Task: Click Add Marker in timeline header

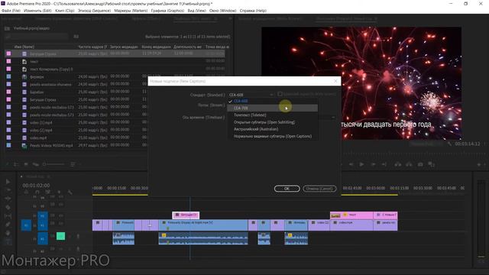Action: point(59,192)
